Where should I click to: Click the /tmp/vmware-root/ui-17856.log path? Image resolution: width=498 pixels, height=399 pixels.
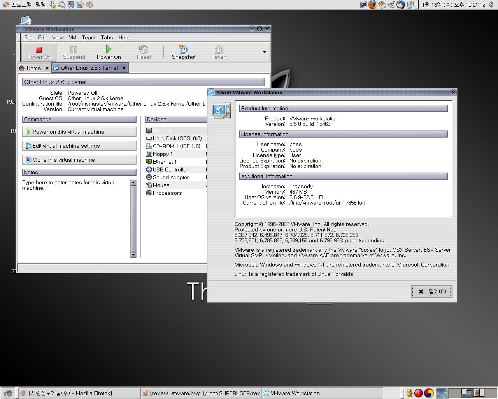tap(327, 203)
